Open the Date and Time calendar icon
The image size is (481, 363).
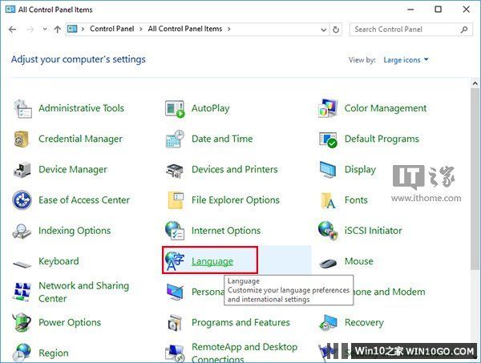click(x=175, y=139)
